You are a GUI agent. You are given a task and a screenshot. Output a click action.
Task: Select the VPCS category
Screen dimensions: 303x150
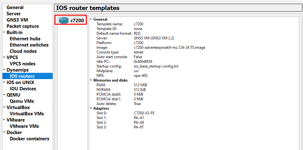(x=12, y=57)
